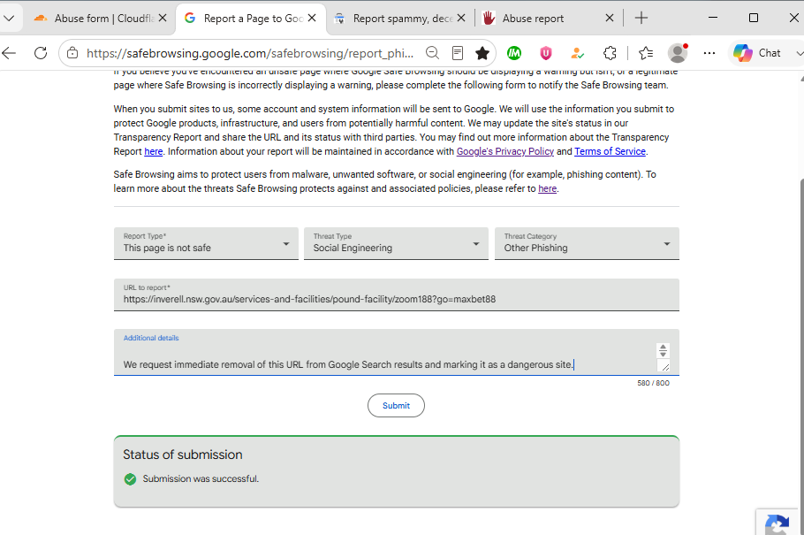Click the 580 / 800 character counter
Image resolution: width=804 pixels, height=535 pixels.
(653, 383)
